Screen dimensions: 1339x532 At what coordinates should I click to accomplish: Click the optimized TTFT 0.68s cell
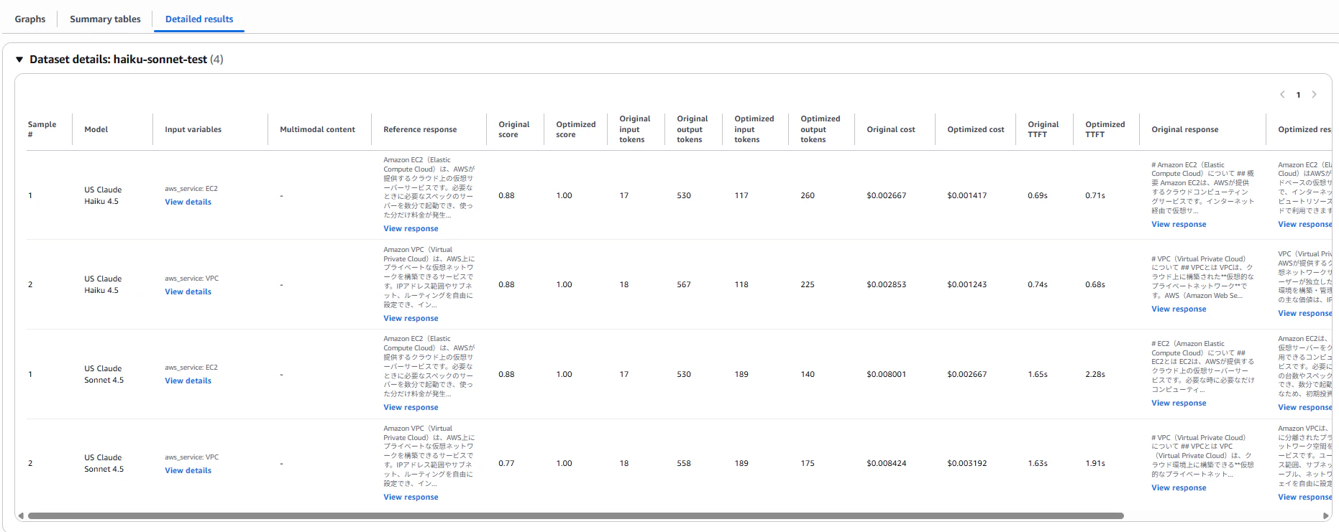[x=1095, y=284]
